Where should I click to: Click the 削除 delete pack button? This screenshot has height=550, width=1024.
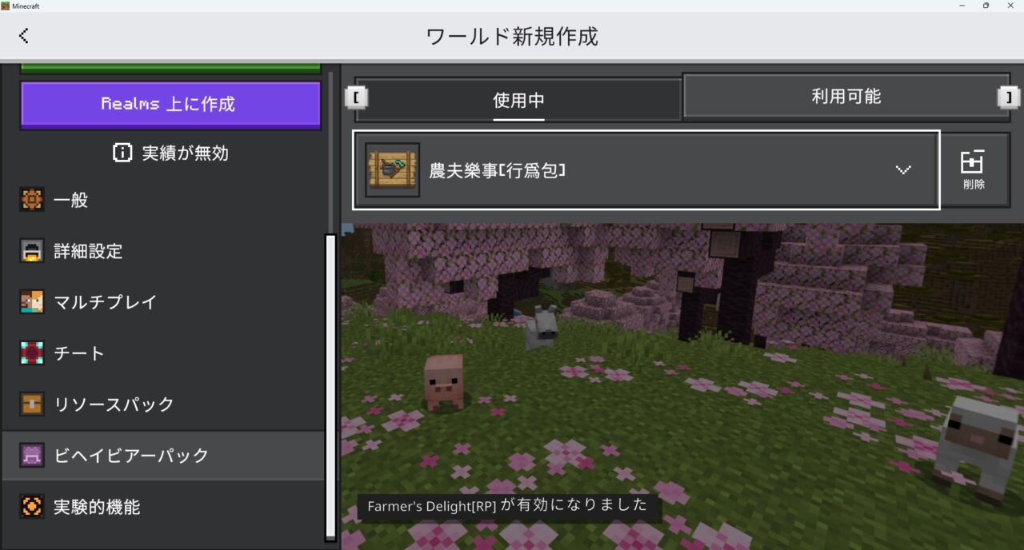click(975, 169)
